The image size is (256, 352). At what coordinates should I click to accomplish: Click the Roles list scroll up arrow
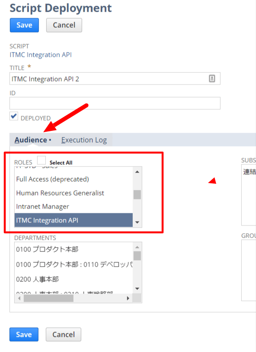click(x=137, y=172)
